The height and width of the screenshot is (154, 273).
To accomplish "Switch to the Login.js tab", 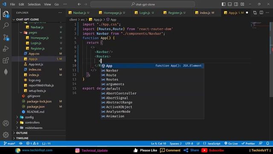I will coord(144,13).
